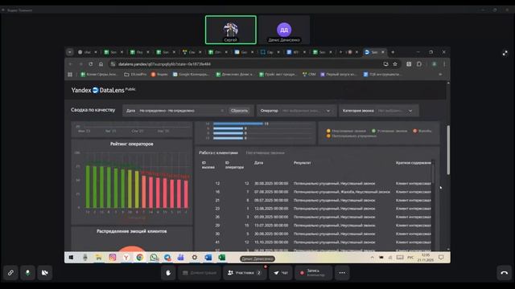The width and height of the screenshot is (515, 289).
Task: Click the Неуспешные звонки yellow legend item
Action: (346, 131)
